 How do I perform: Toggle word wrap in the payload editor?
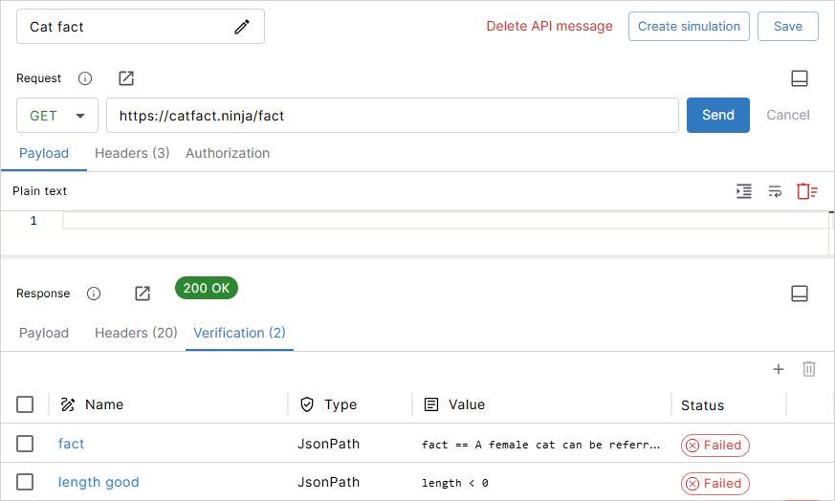pos(775,191)
